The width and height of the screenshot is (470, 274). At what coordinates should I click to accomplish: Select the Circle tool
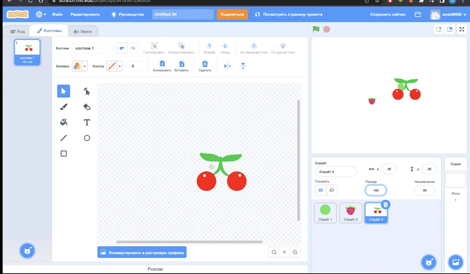pyautogui.click(x=87, y=138)
